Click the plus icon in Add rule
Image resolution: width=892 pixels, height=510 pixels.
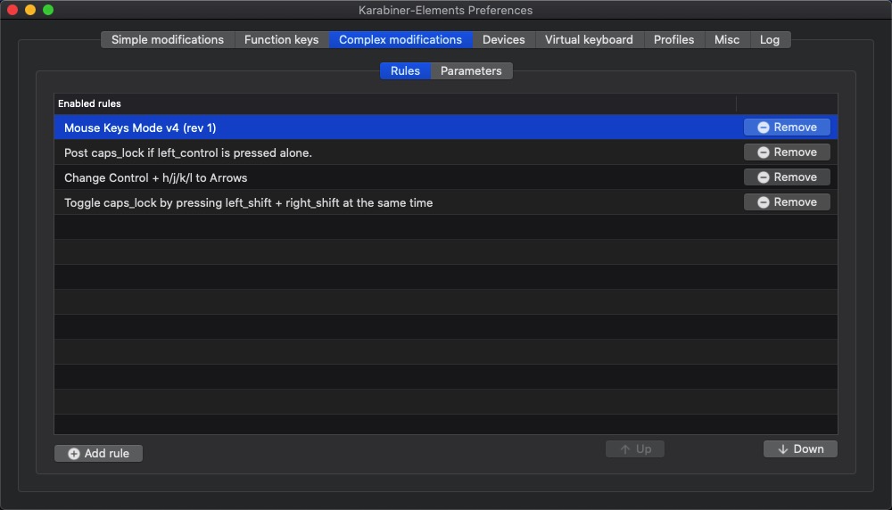pyautogui.click(x=74, y=454)
